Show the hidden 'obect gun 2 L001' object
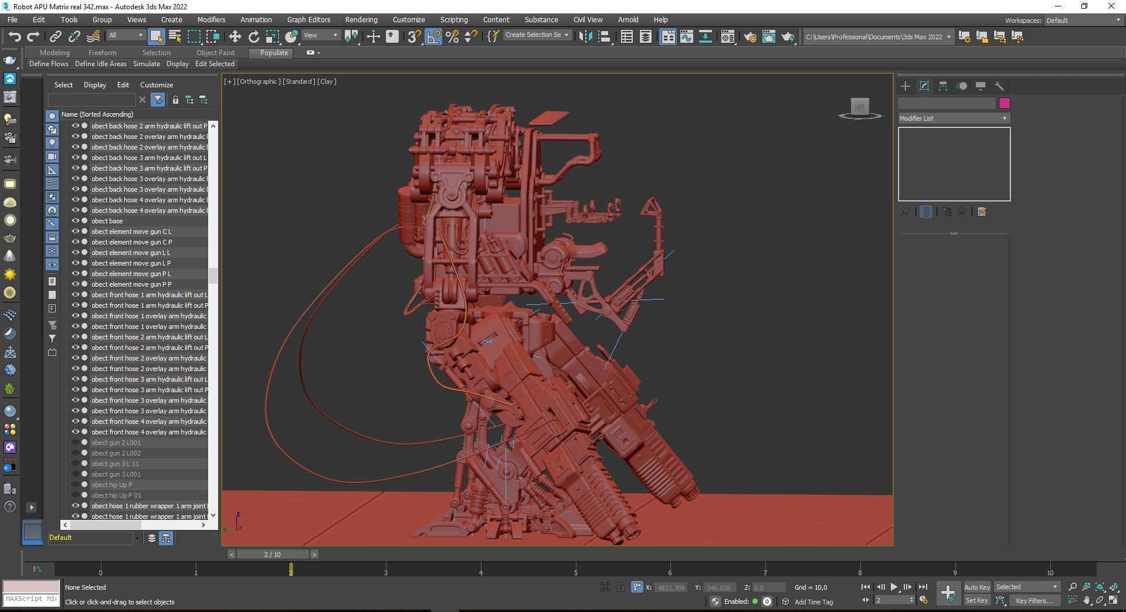Screen dimensions: 1126x612 click(x=75, y=443)
